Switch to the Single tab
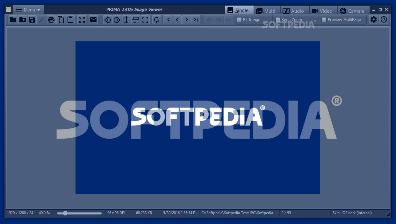 point(239,10)
